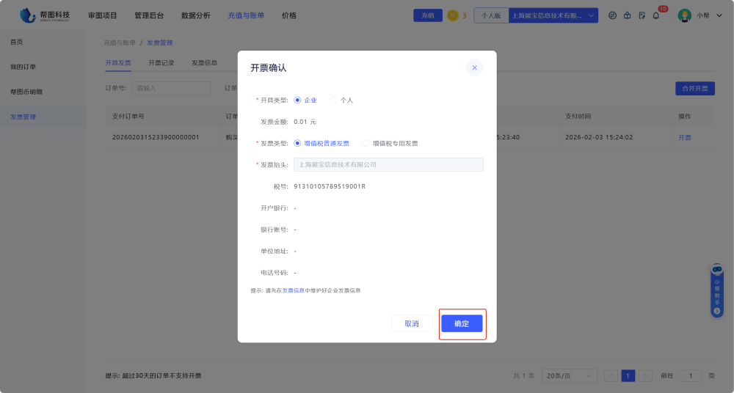Open the 发票信息 link in the hint
The height and width of the screenshot is (393, 734).
[x=294, y=291]
